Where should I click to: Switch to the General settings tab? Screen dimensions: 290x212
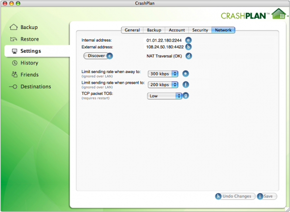point(132,30)
